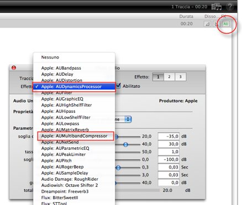Click the Durata column header

[186, 17]
